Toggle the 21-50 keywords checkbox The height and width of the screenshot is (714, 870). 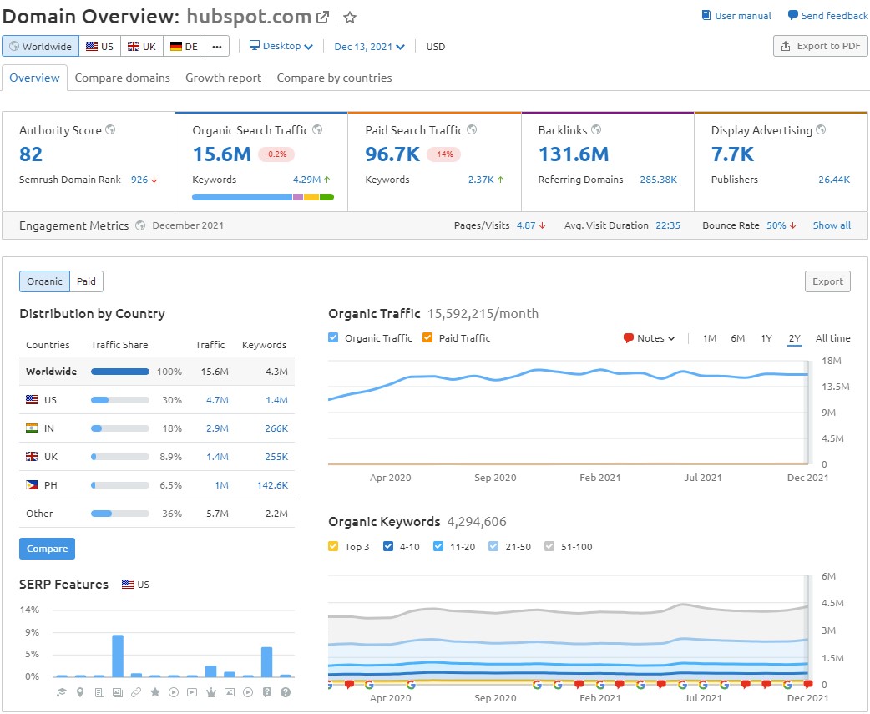(493, 546)
